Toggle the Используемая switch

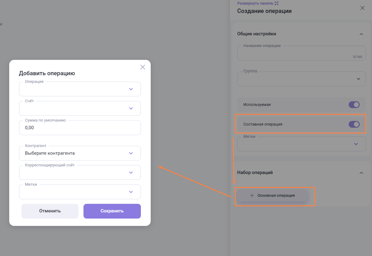tap(354, 105)
